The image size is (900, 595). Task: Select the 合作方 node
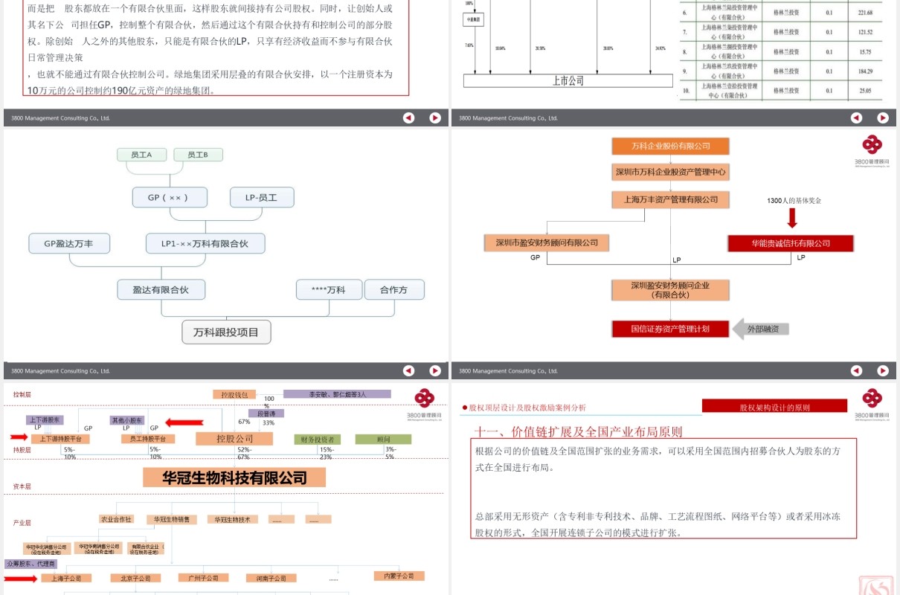coord(394,290)
